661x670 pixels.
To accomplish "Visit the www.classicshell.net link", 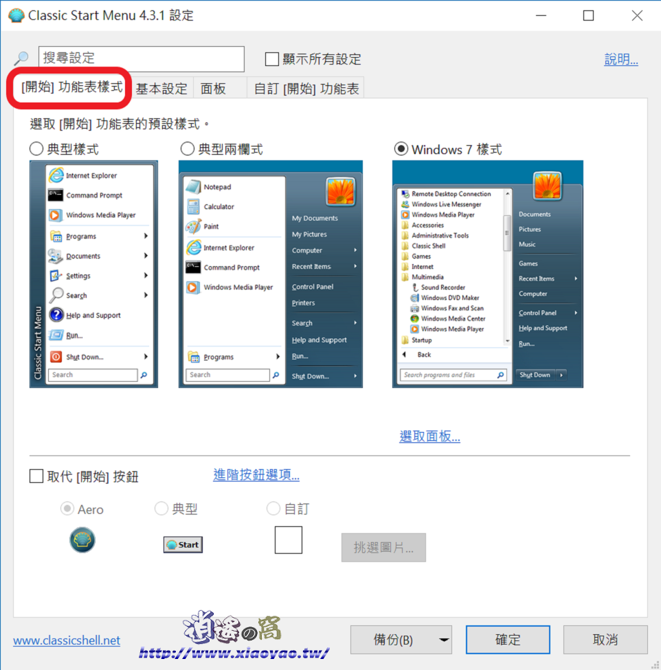I will click(67, 640).
